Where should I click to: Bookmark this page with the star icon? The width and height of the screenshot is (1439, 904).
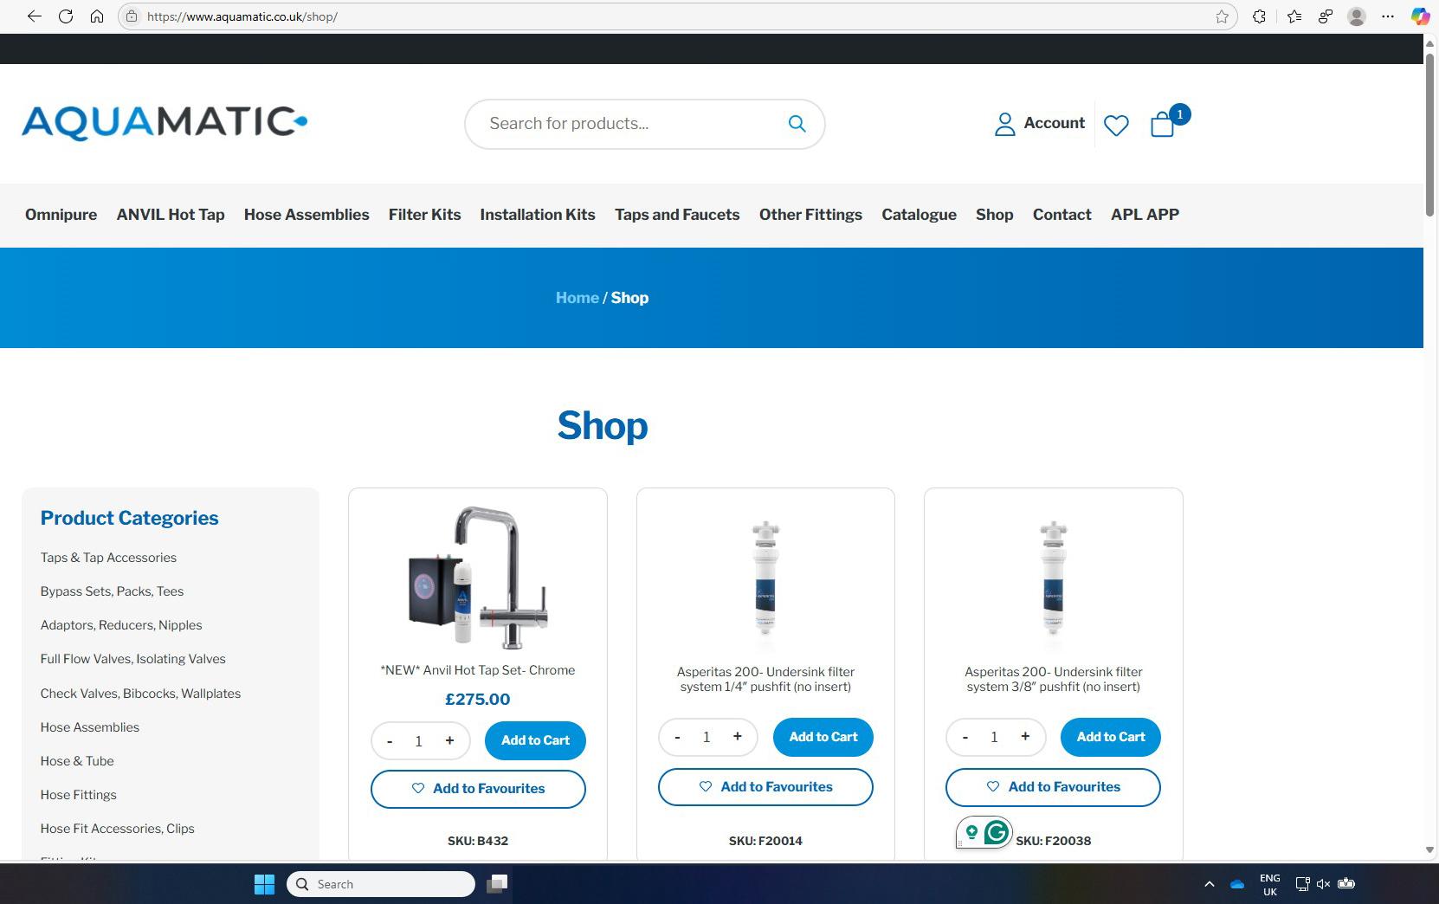(x=1222, y=16)
